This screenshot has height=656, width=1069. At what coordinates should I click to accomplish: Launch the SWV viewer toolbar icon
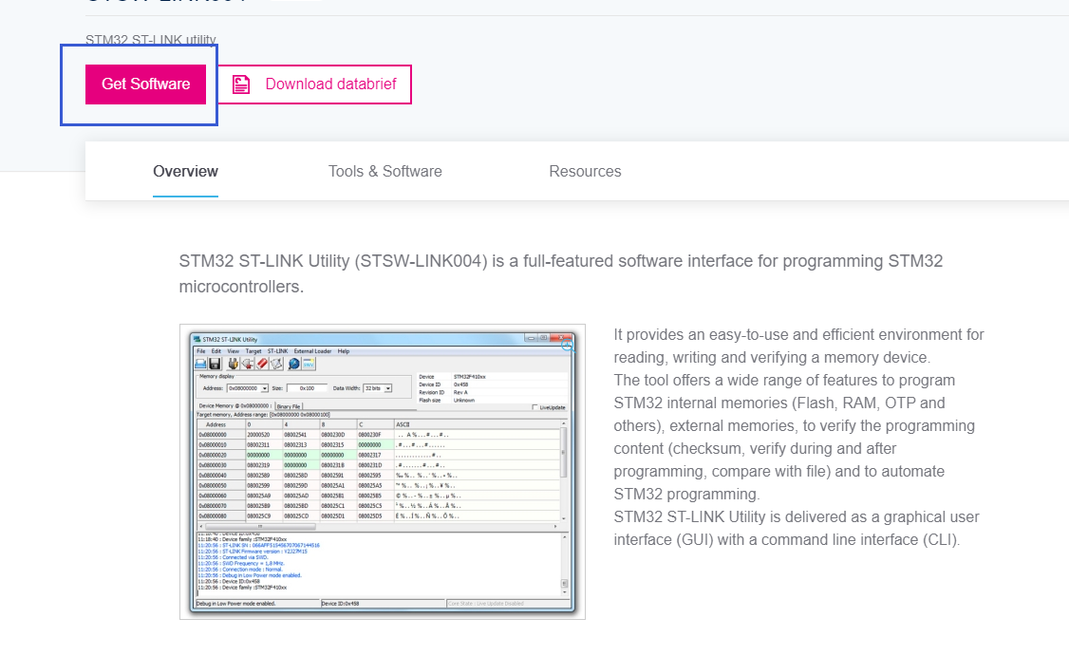307,364
